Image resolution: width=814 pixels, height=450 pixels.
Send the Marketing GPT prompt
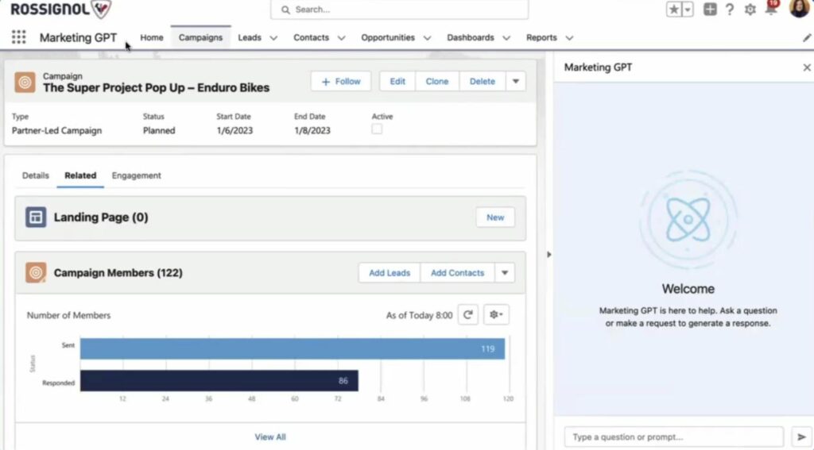[801, 437]
